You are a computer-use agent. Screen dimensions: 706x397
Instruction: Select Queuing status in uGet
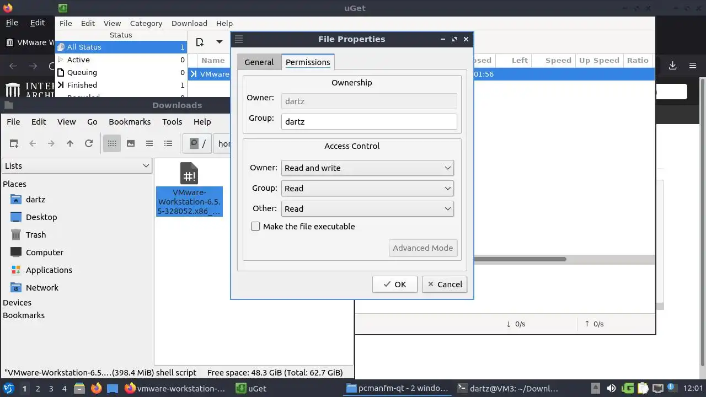[121, 72]
